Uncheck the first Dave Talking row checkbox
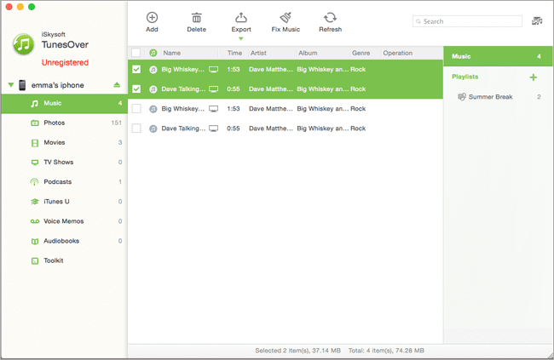This screenshot has width=554, height=360. tap(136, 89)
